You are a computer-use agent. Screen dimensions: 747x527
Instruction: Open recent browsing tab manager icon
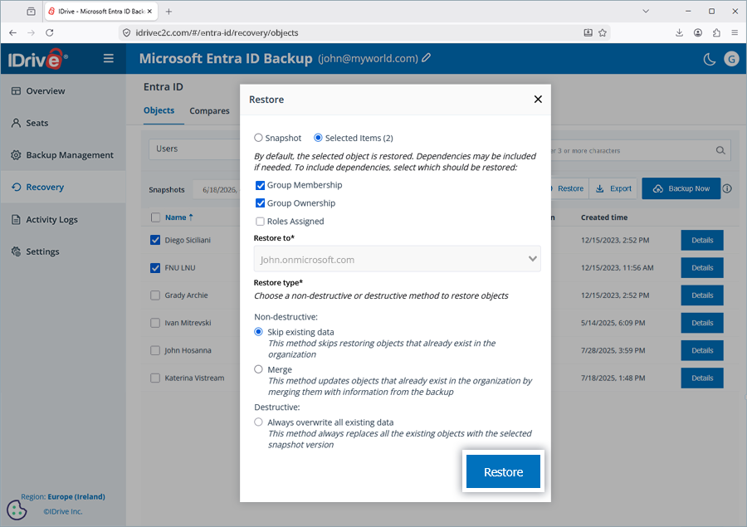[x=31, y=12]
